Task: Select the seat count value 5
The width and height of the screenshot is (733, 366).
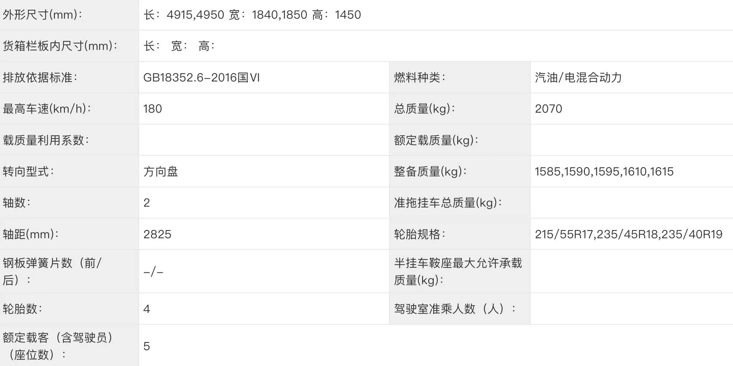Action: 147,346
